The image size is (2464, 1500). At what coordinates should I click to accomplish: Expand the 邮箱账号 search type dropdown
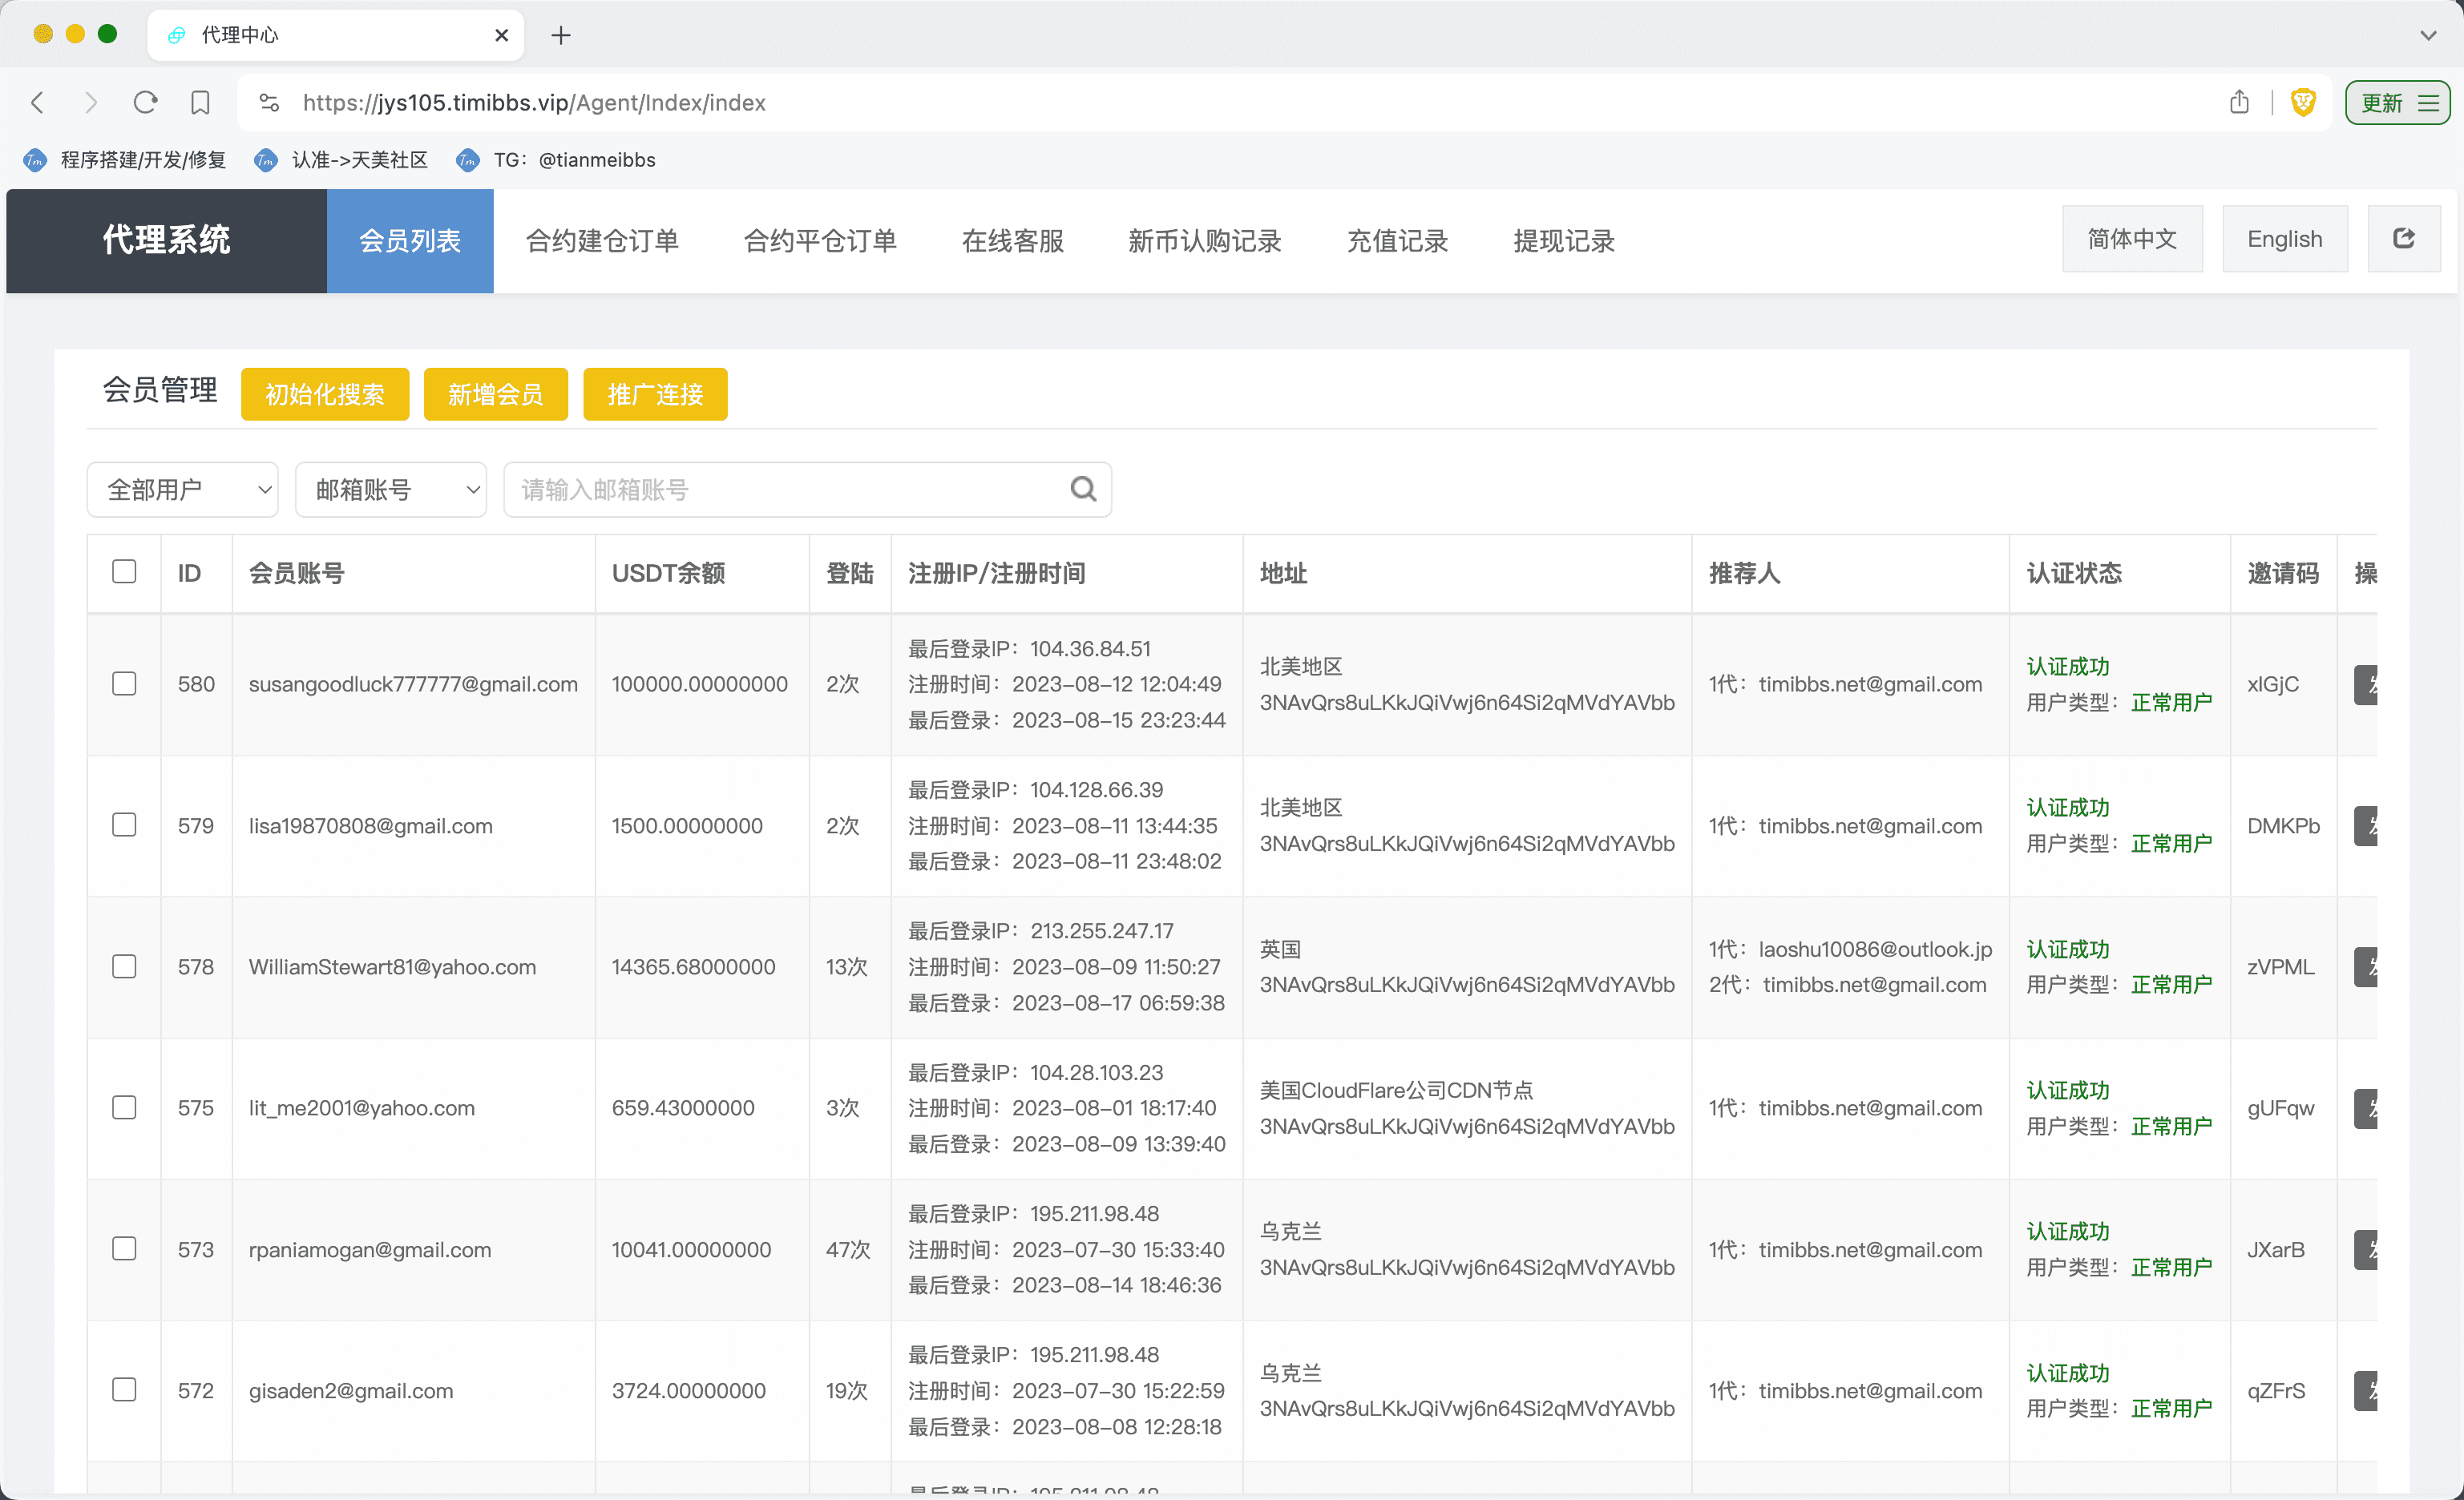[x=391, y=490]
